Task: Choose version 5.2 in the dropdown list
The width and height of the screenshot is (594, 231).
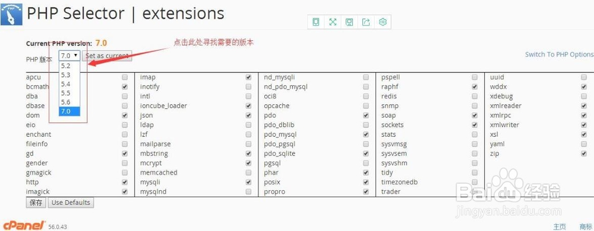Action: coord(69,66)
